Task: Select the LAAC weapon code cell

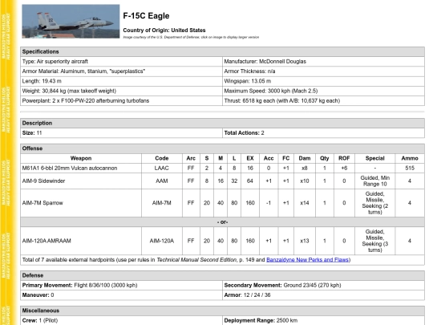Action: pyautogui.click(x=162, y=168)
